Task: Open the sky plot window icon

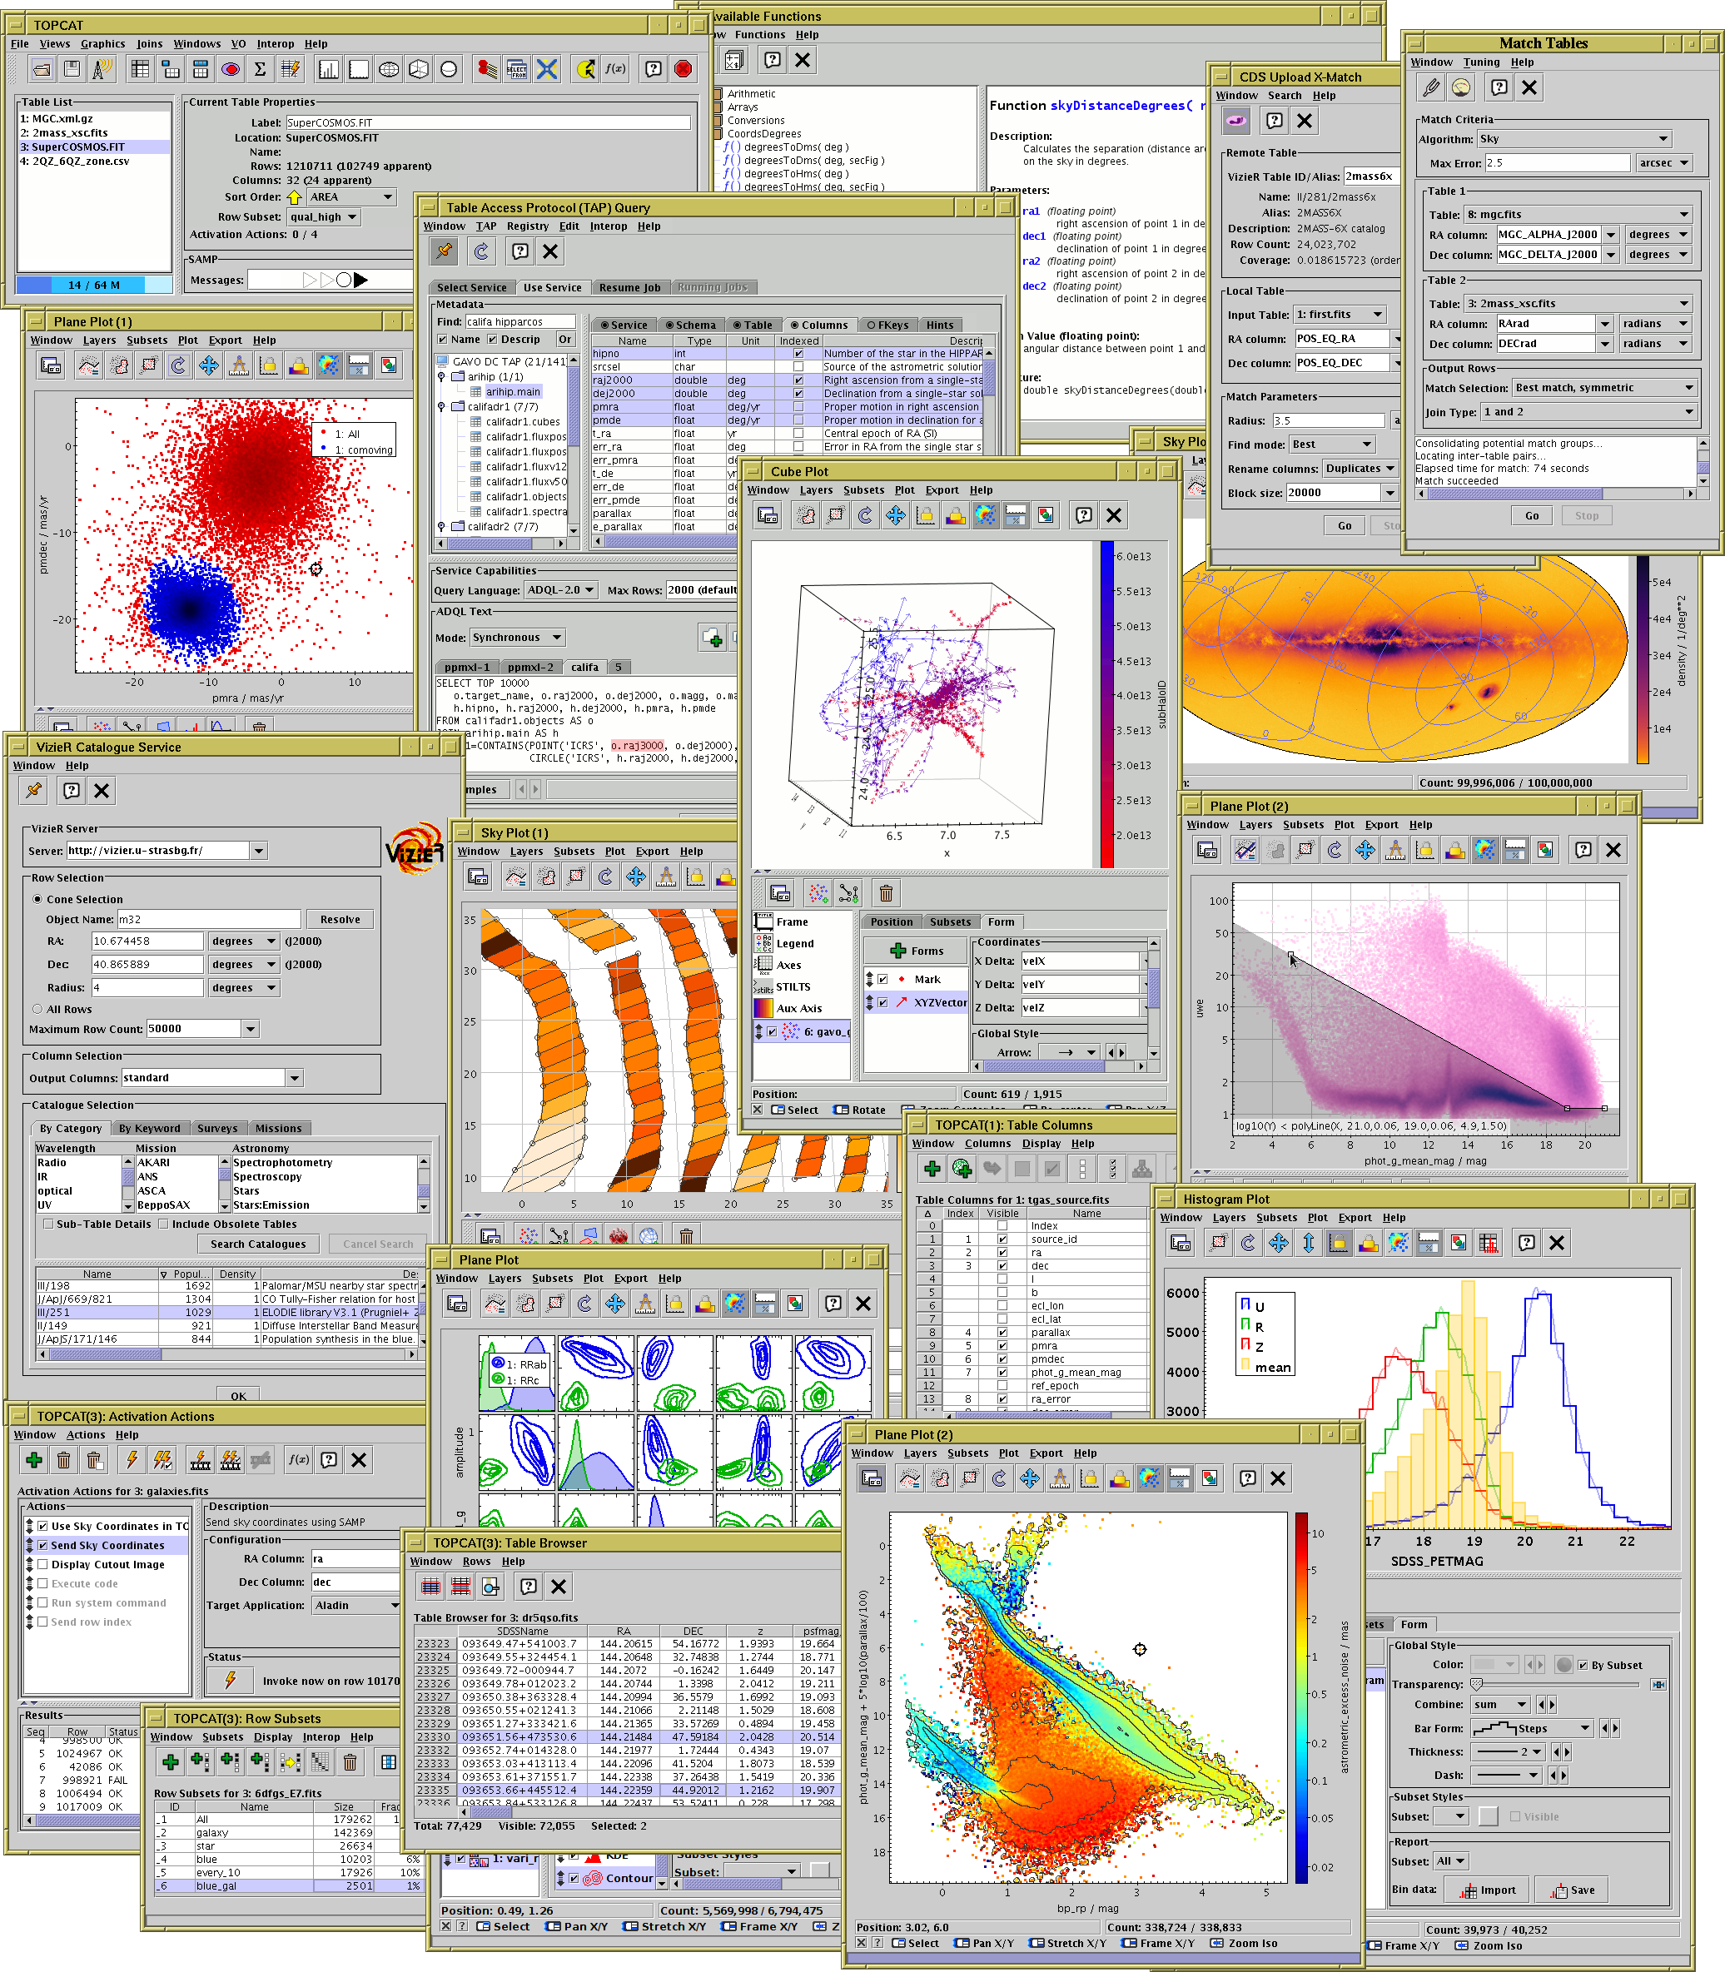Action: tap(389, 69)
